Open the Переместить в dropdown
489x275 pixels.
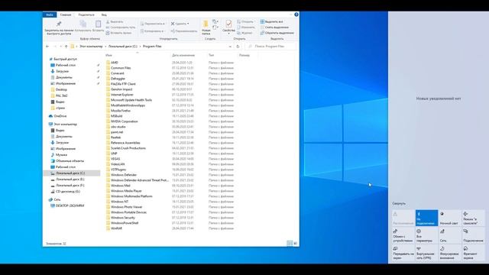point(152,24)
